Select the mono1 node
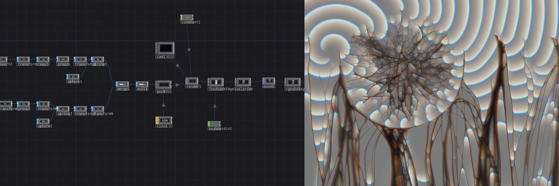Image resolution: width=559 pixels, height=186 pixels. click(269, 81)
